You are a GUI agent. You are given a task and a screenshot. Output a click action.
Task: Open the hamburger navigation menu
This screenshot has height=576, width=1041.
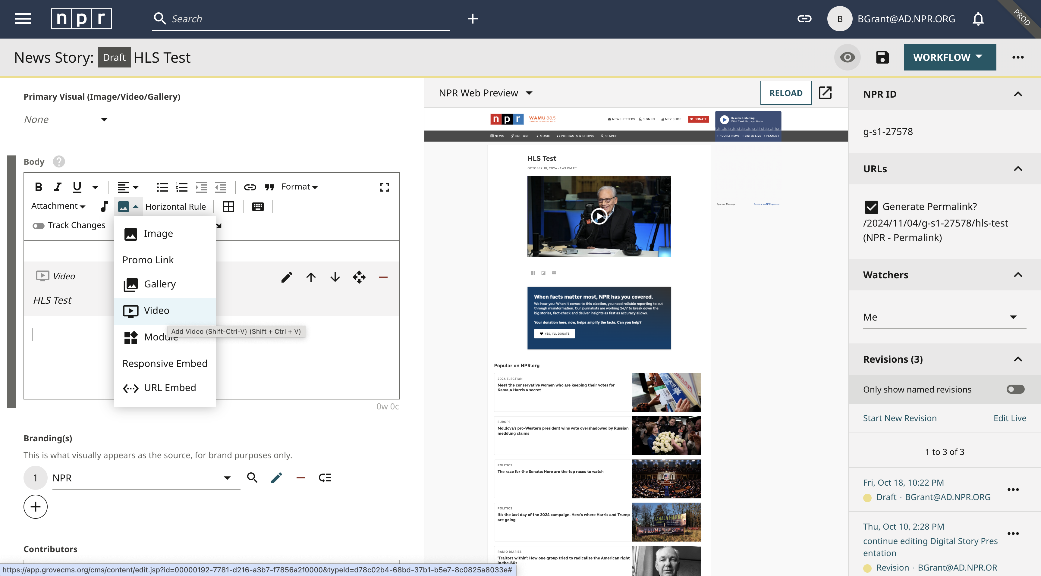tap(23, 19)
